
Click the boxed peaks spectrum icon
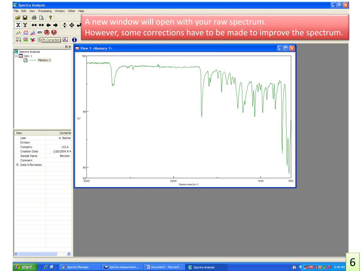tap(65, 40)
